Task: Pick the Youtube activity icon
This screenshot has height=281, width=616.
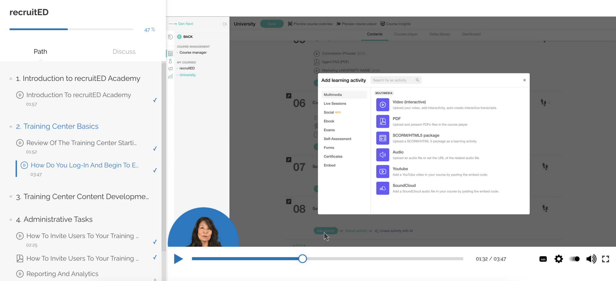Action: [x=382, y=172]
